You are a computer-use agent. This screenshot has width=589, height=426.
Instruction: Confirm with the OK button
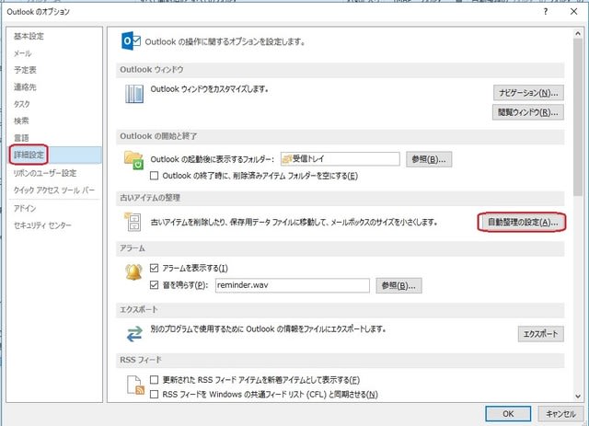point(508,414)
